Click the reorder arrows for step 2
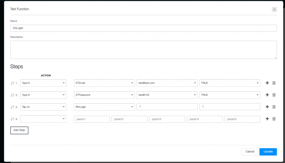285x163 pixels. pos(12,95)
